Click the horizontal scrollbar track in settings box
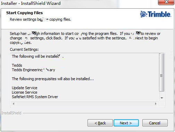Screen dimensions: 175x132 (x=85, y=104)
